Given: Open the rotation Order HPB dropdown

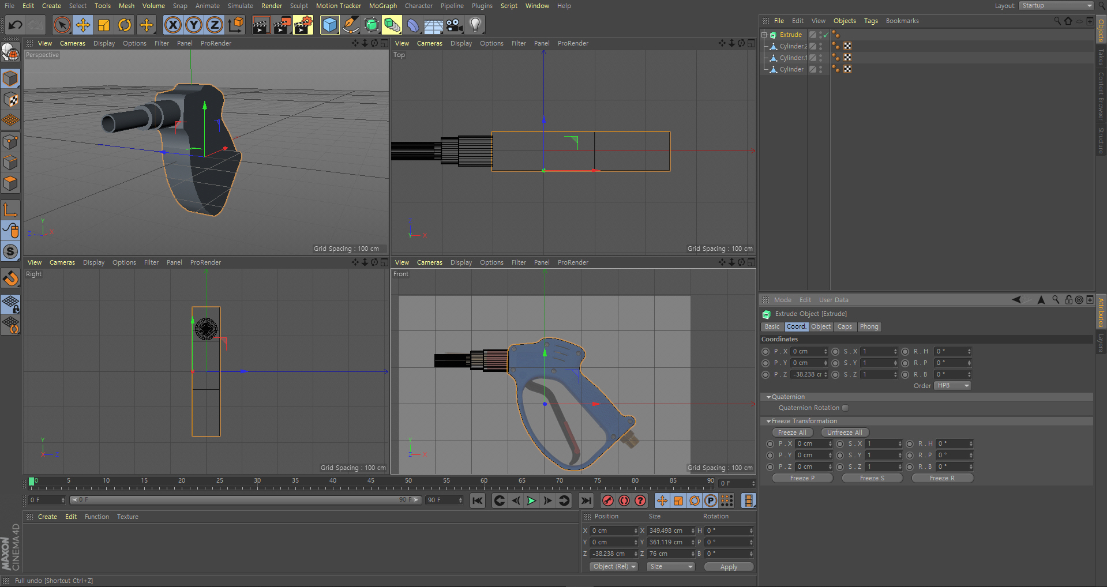Looking at the screenshot, I should (952, 386).
